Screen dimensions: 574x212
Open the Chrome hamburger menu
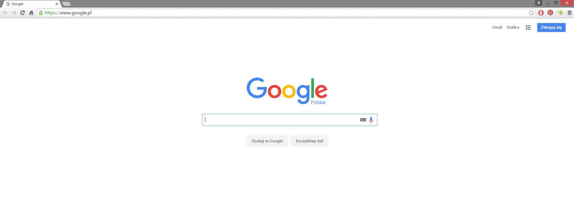(x=569, y=13)
